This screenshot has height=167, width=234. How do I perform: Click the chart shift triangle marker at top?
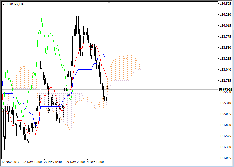[x=109, y=2]
